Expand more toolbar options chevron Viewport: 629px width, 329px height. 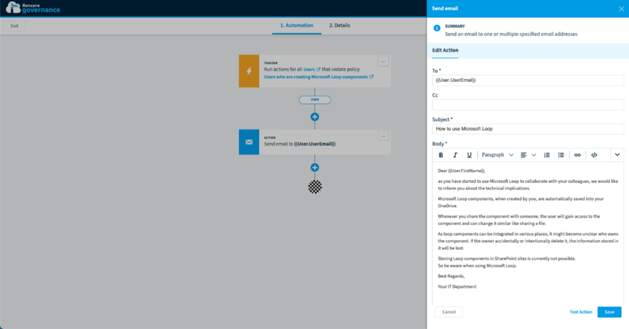pyautogui.click(x=617, y=155)
